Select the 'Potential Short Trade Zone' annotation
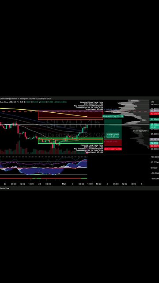 point(92,102)
